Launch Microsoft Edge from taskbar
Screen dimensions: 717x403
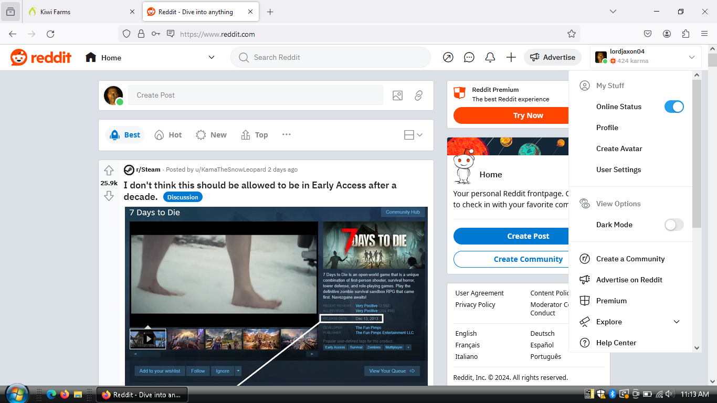(x=51, y=395)
